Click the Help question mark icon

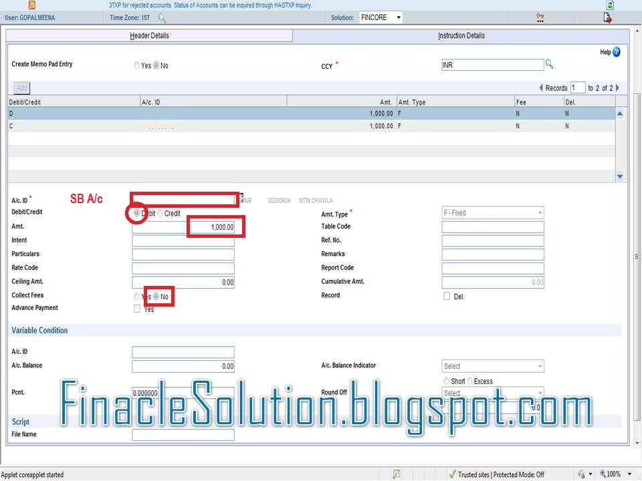[615, 52]
